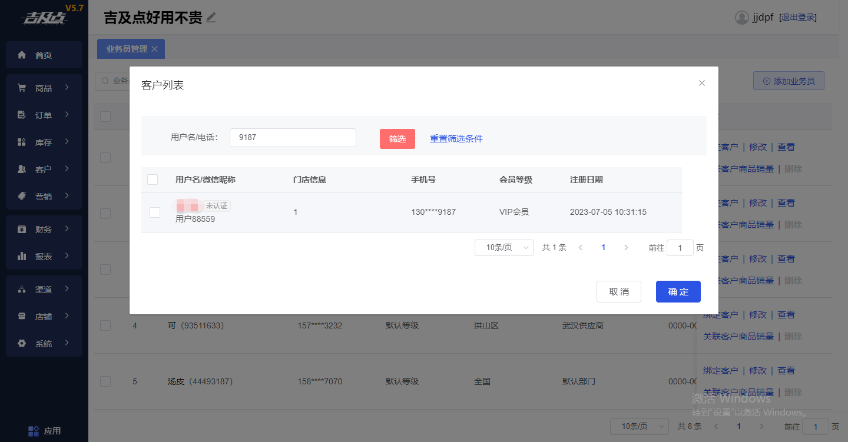Switch to the 业务员管理 tab
Viewport: 848px width, 442px height.
coord(127,49)
